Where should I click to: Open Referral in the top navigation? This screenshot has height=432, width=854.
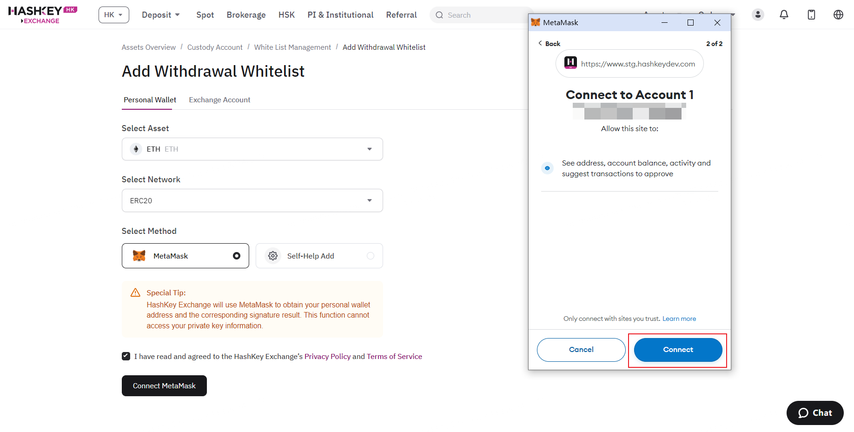(x=401, y=15)
